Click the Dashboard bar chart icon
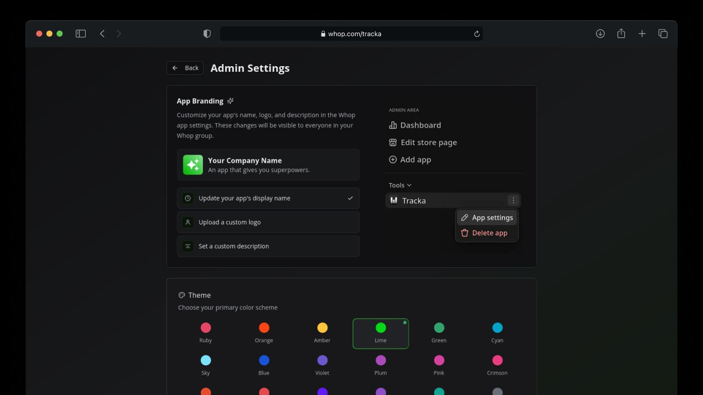The height and width of the screenshot is (395, 703). [393, 125]
